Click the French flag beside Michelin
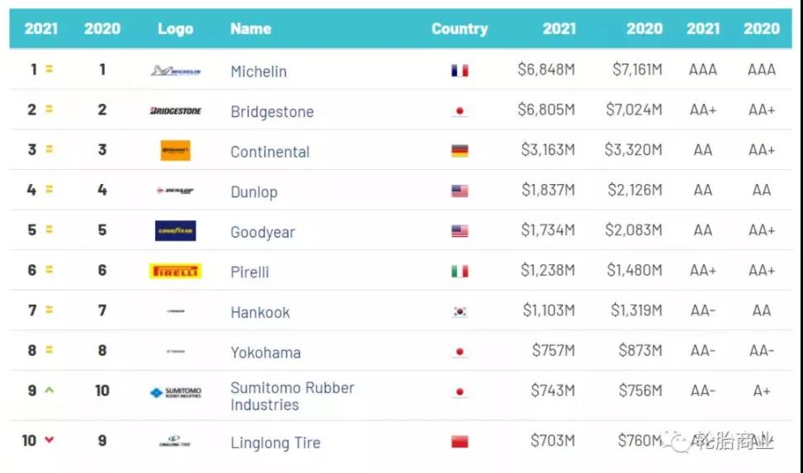This screenshot has width=803, height=473. coord(459,71)
